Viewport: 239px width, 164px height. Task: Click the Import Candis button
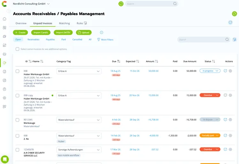41,32
